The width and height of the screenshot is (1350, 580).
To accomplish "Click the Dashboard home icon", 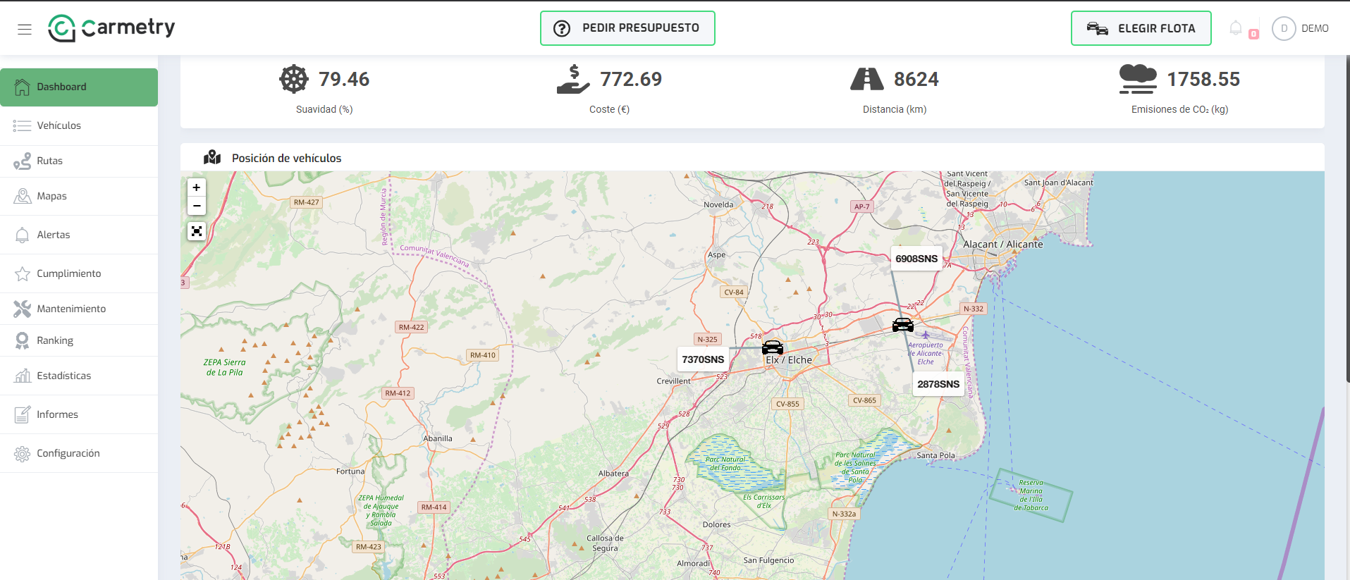I will coord(23,87).
